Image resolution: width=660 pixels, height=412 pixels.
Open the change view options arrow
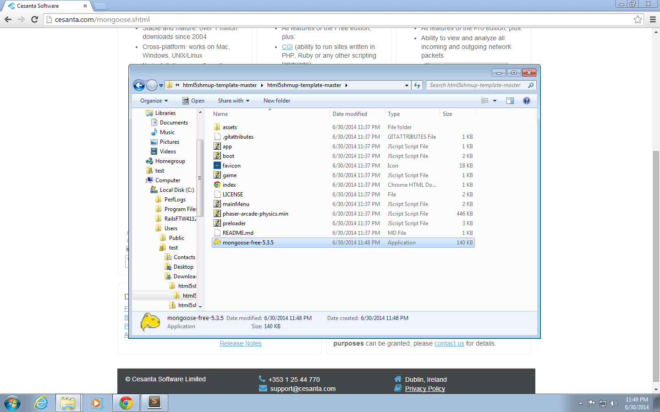click(495, 101)
